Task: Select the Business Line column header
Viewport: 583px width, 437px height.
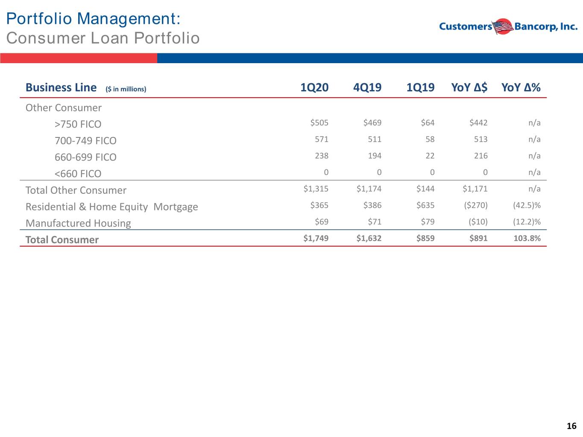Action: 61,87
